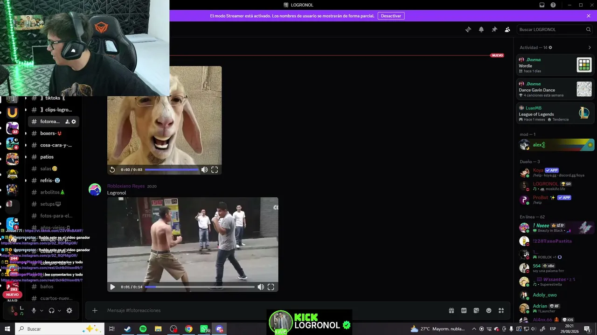Click Desactivar on the Streamer mode banner
Viewport: 597px width, 335px height.
click(x=391, y=16)
